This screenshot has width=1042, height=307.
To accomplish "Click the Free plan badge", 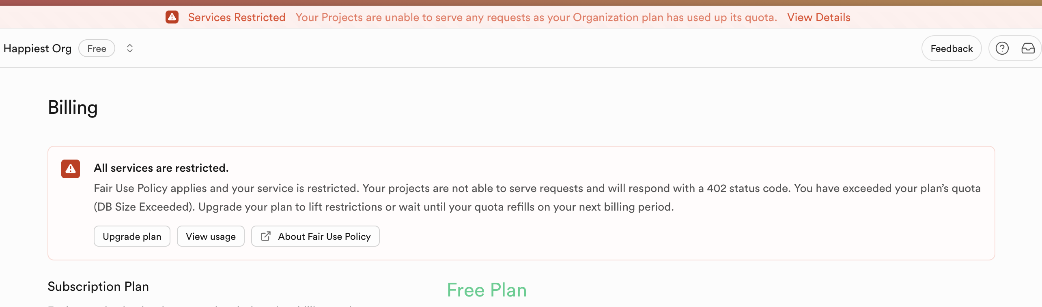I will 97,49.
